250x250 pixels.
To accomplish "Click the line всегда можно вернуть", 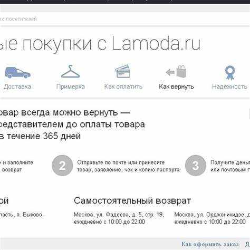I will coord(65,112).
